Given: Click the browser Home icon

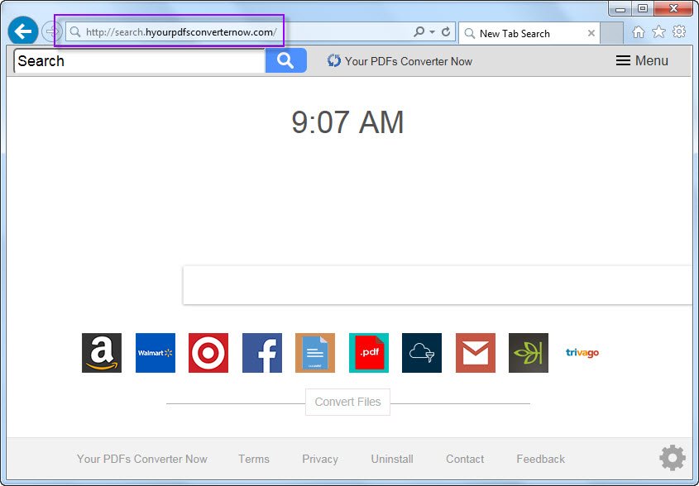Looking at the screenshot, I should 639,32.
